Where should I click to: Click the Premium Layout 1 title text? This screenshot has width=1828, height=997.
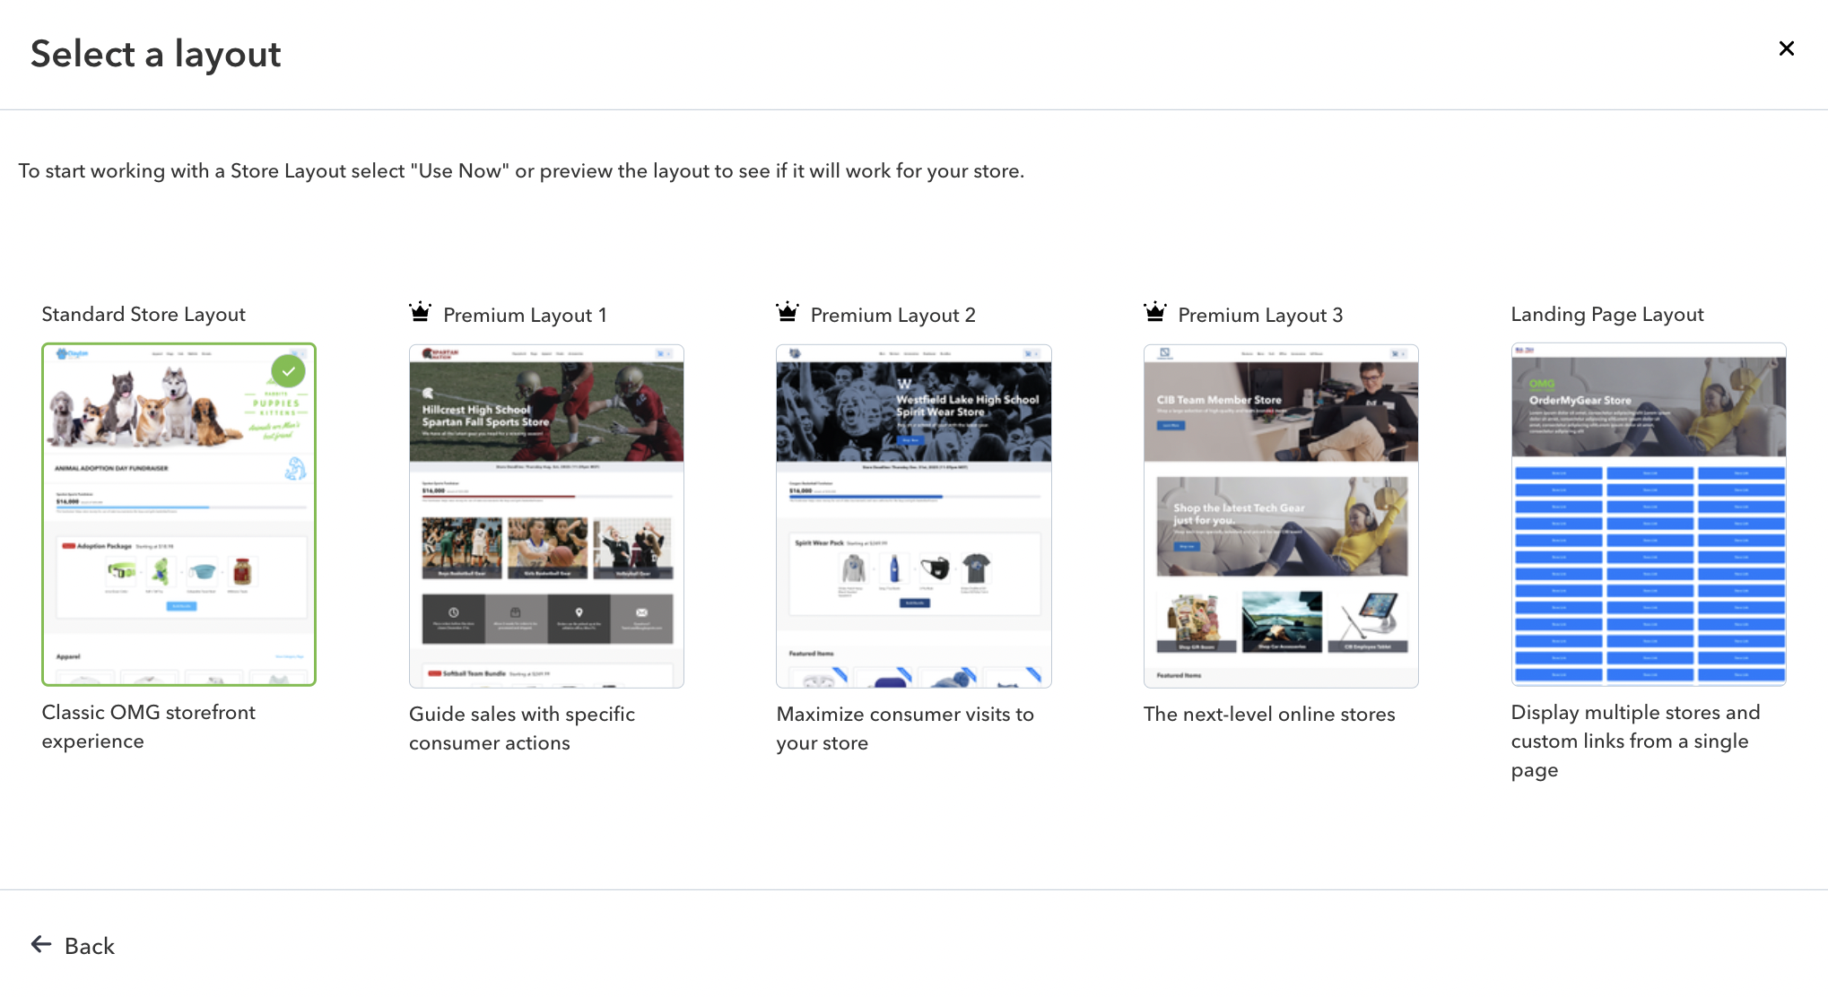(x=525, y=315)
